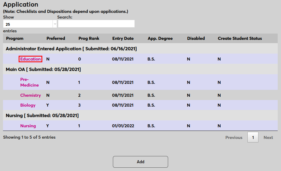Image resolution: width=281 pixels, height=171 pixels.
Task: Click Prog Rank 2 in Chemistry row
Action: coord(79,95)
